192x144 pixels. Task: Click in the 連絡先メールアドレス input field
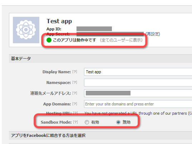coord(138,93)
